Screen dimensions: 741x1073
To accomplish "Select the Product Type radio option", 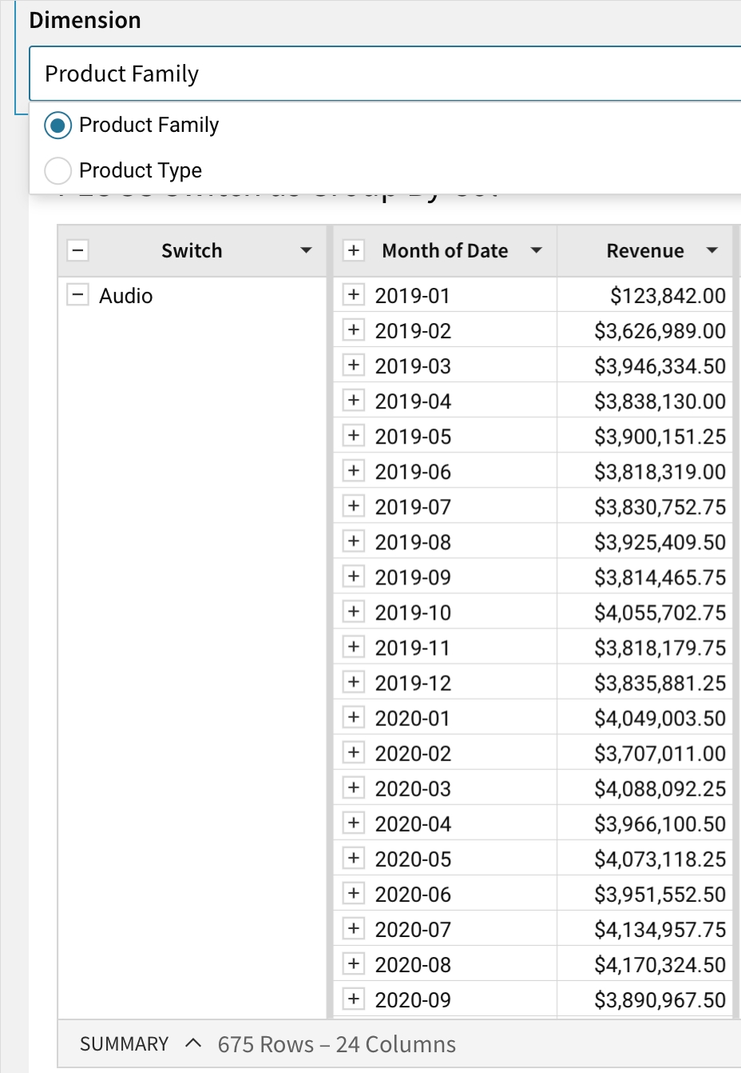I will (57, 170).
